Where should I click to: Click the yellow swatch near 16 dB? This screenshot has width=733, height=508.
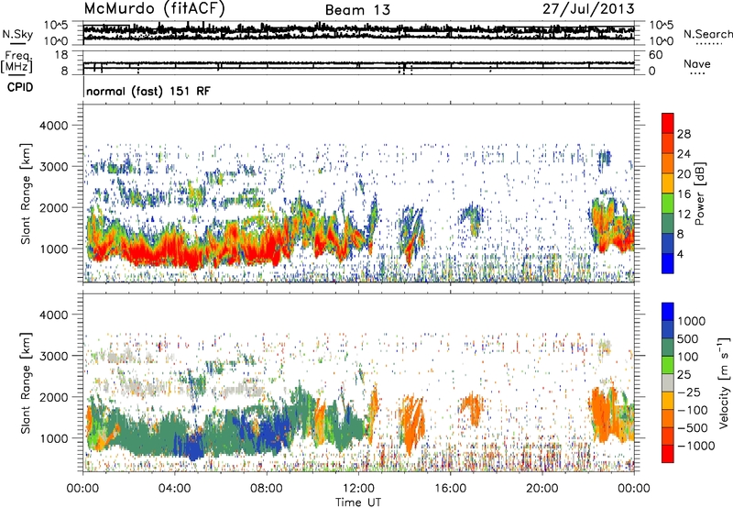pyautogui.click(x=668, y=182)
